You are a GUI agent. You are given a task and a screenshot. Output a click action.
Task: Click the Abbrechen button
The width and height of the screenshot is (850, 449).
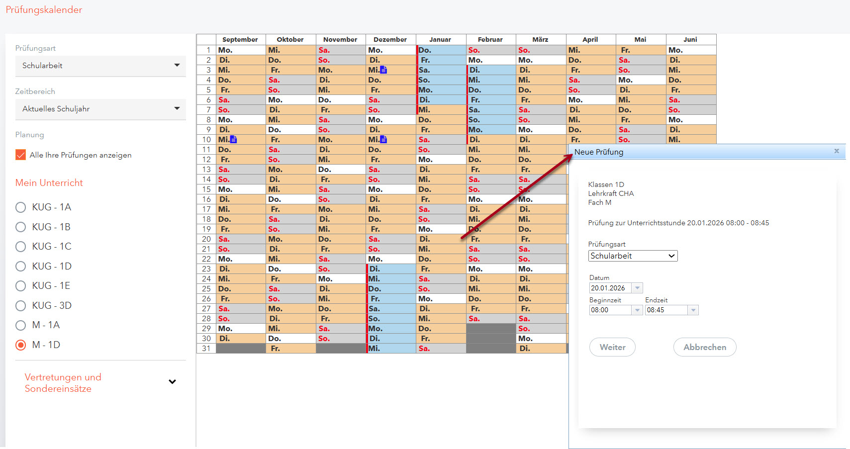tap(704, 347)
